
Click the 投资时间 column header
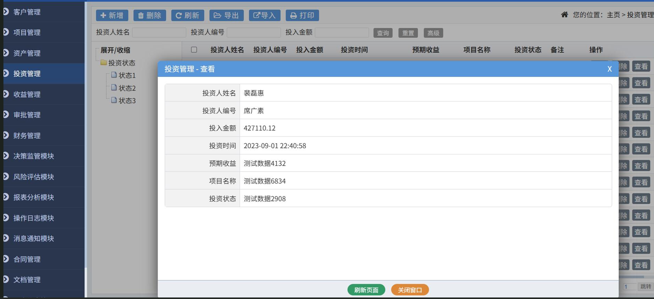pyautogui.click(x=354, y=50)
